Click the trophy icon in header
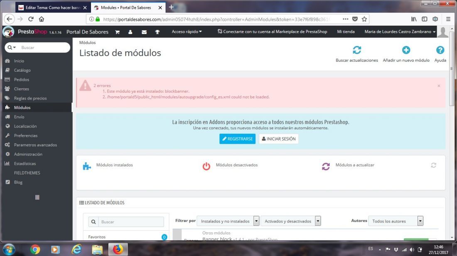This screenshot has height=256, width=457. (157, 32)
